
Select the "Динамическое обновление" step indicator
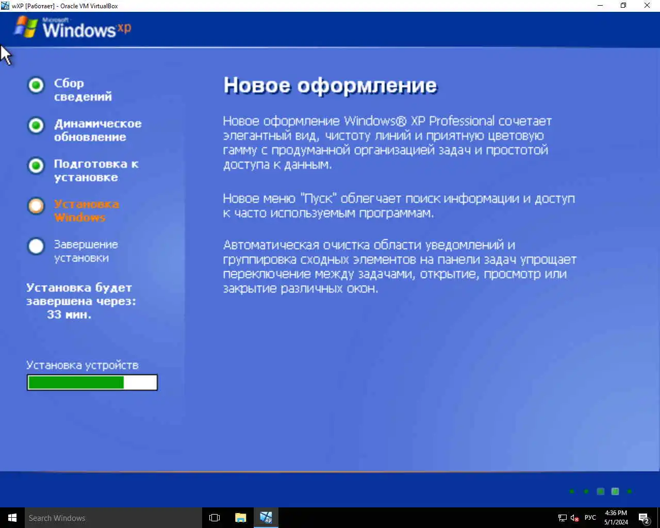click(x=36, y=125)
